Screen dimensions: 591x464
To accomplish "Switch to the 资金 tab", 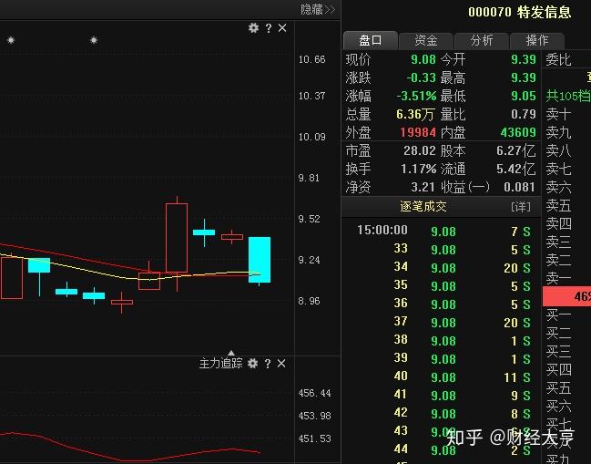I will click(x=426, y=40).
